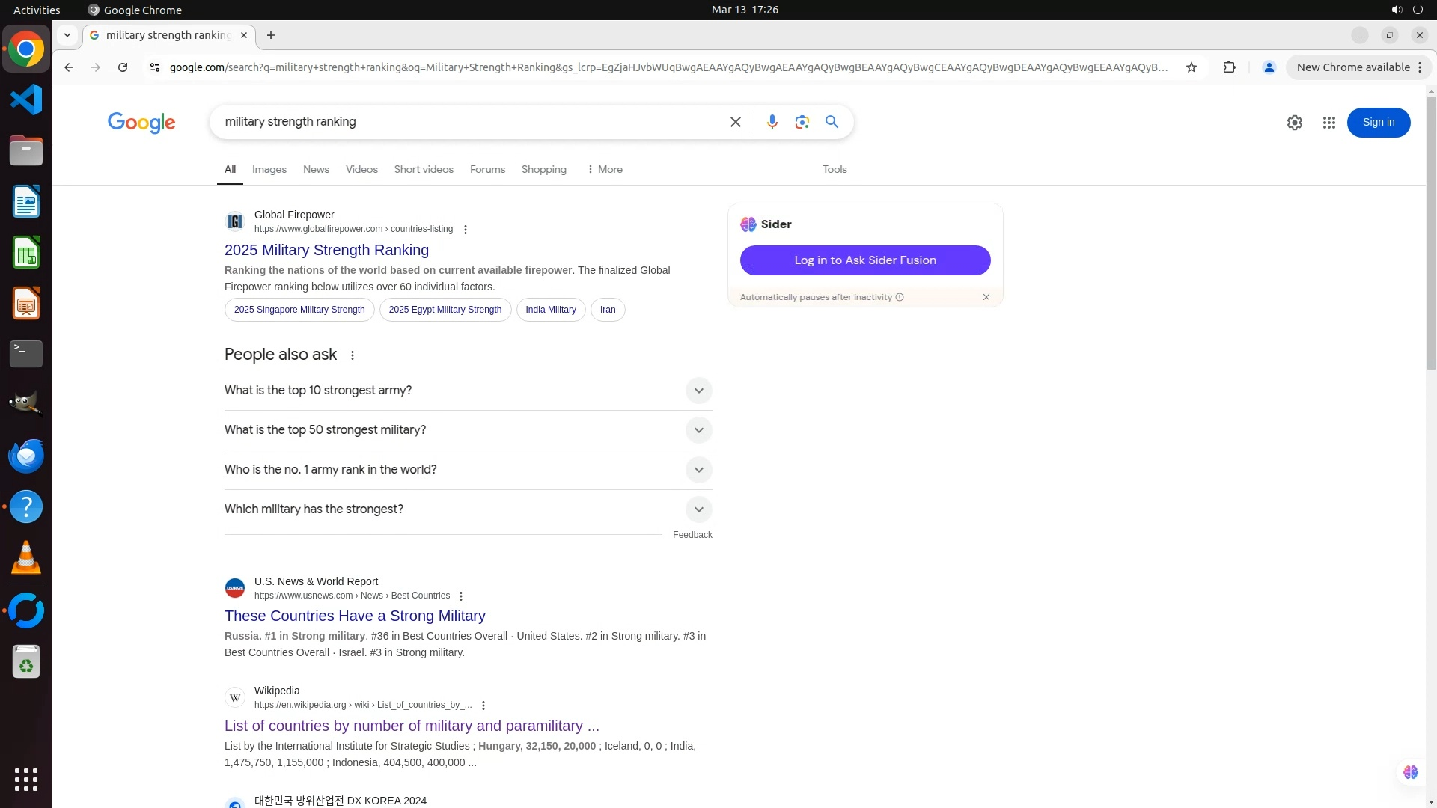
Task: Switch to the News results tab
Action: pos(316,170)
